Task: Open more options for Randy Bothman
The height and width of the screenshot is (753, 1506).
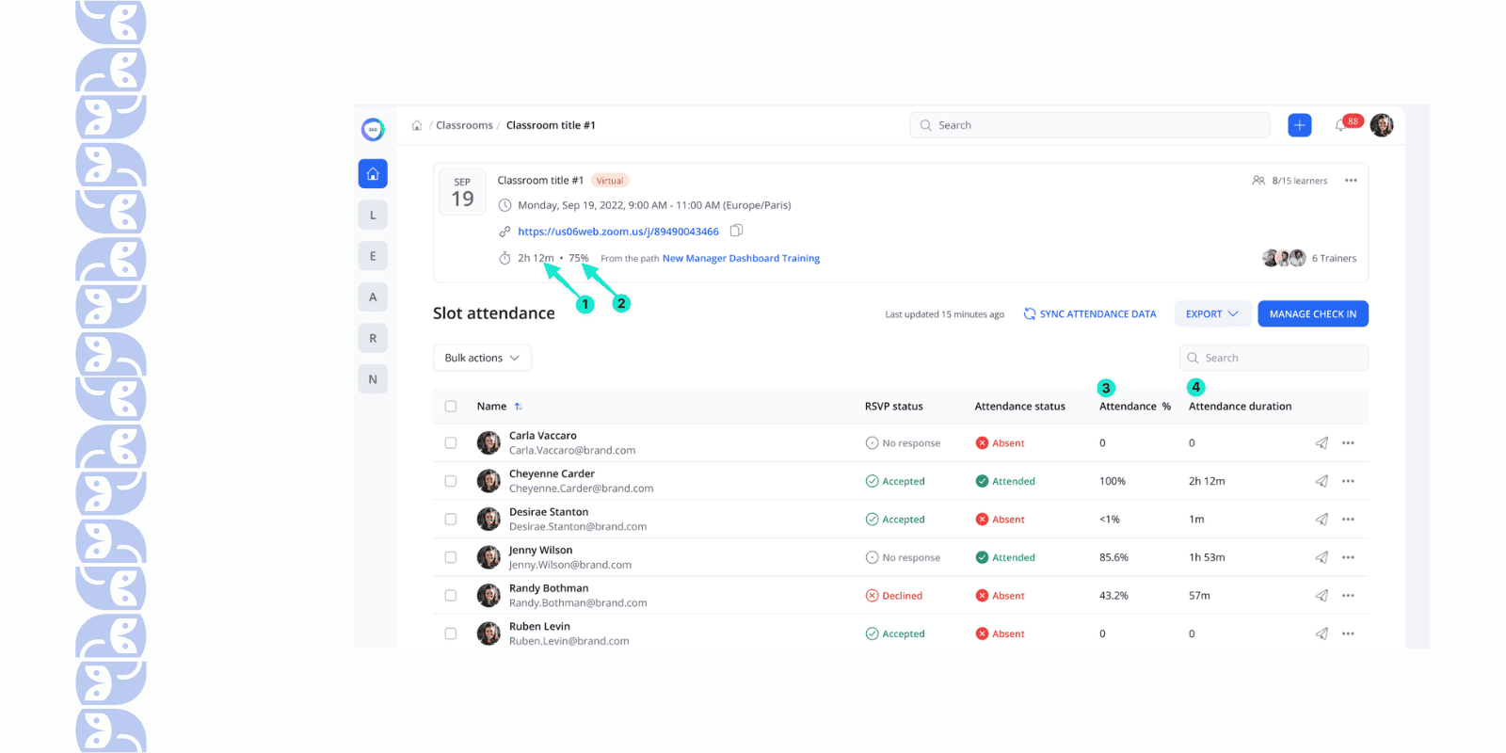Action: [x=1349, y=596]
